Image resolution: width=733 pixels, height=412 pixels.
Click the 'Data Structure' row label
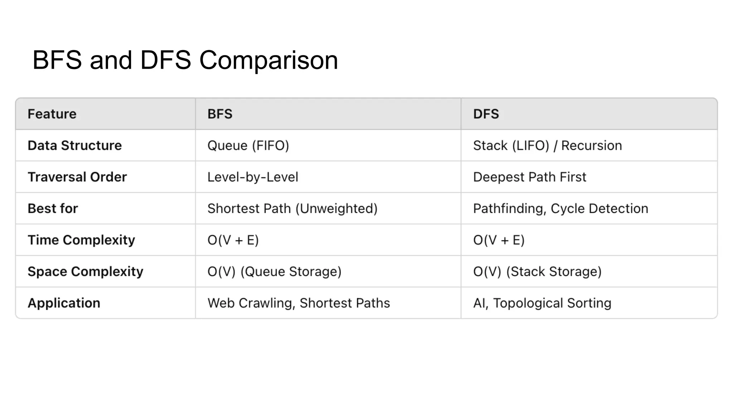(x=75, y=146)
